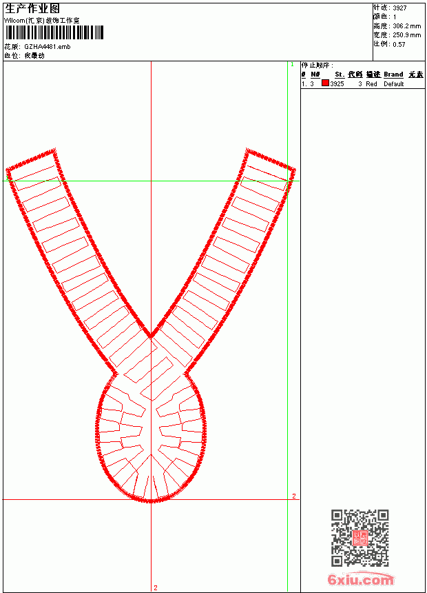
Task: Click the green marker 1 at the top
Action: pyautogui.click(x=292, y=65)
